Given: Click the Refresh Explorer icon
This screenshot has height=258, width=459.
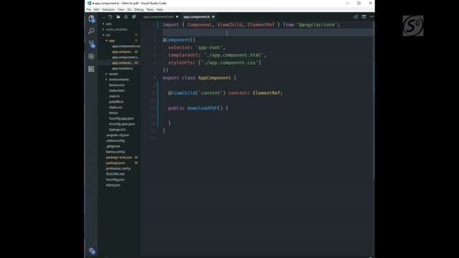Looking at the screenshot, I should coord(126,17).
